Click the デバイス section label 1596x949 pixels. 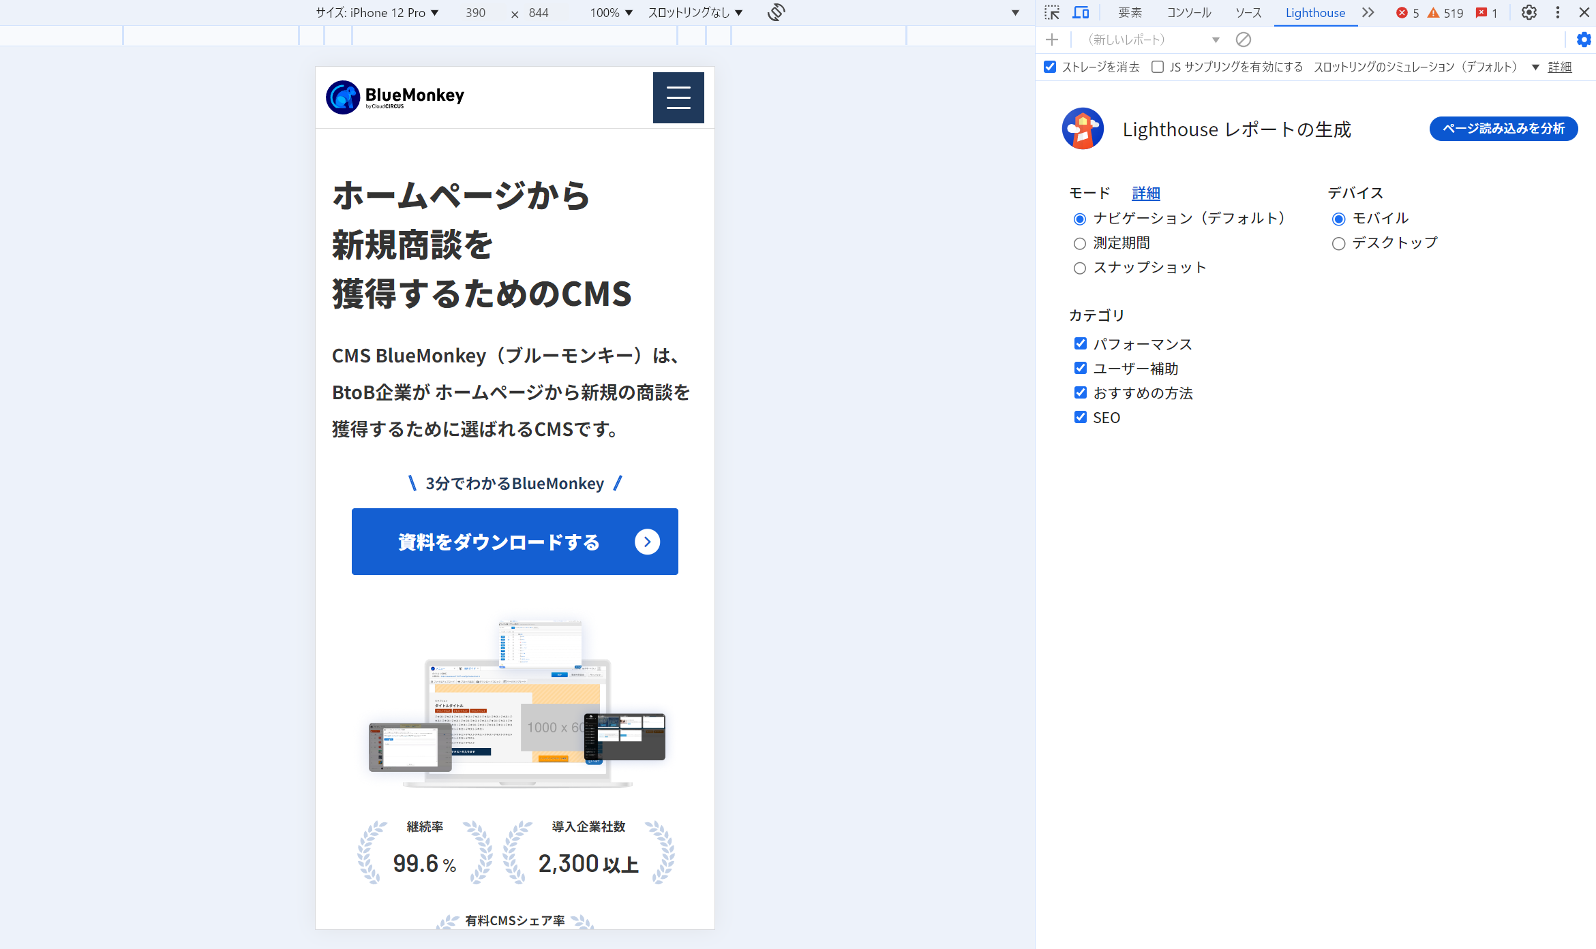[x=1355, y=193]
